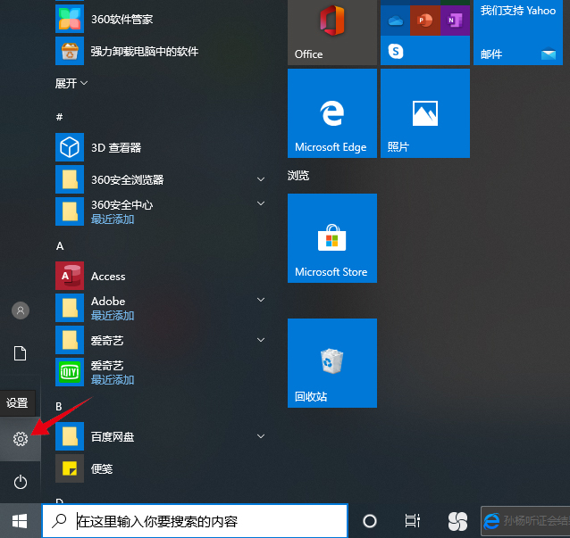Open Settings via the gear icon
Screen dimensions: 570x538
(x=21, y=439)
